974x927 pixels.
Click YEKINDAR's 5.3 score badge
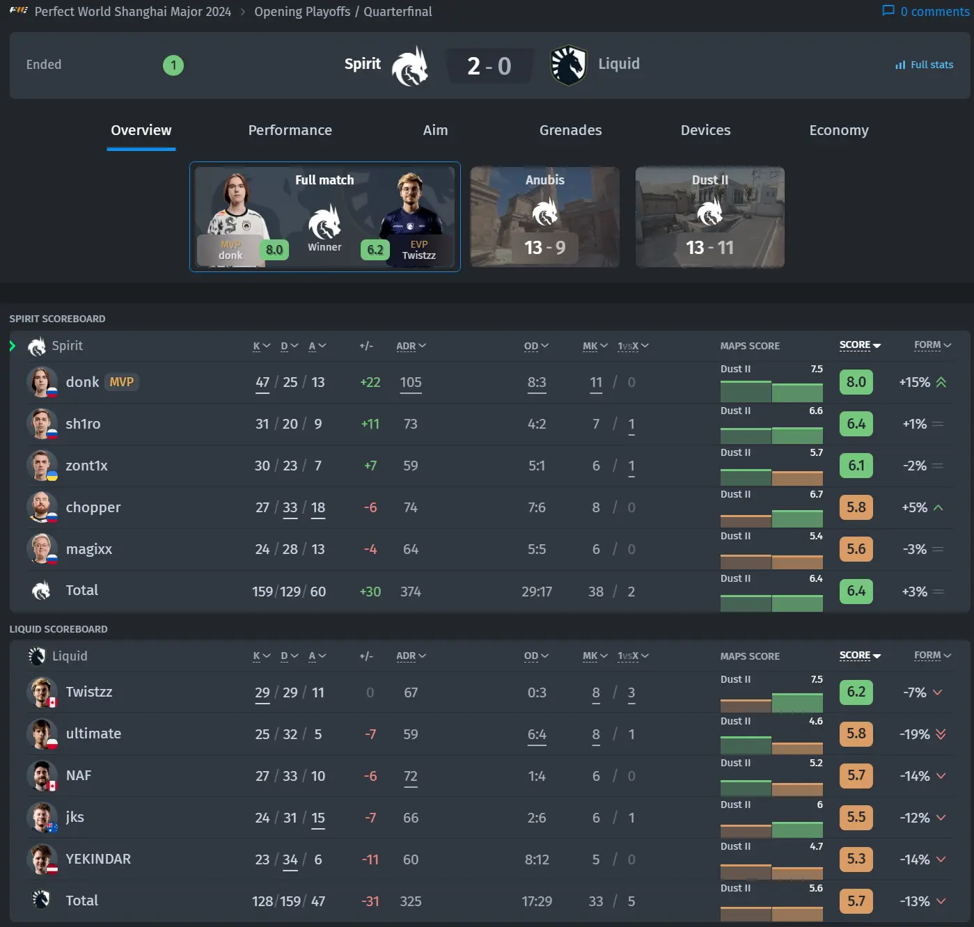pos(856,859)
